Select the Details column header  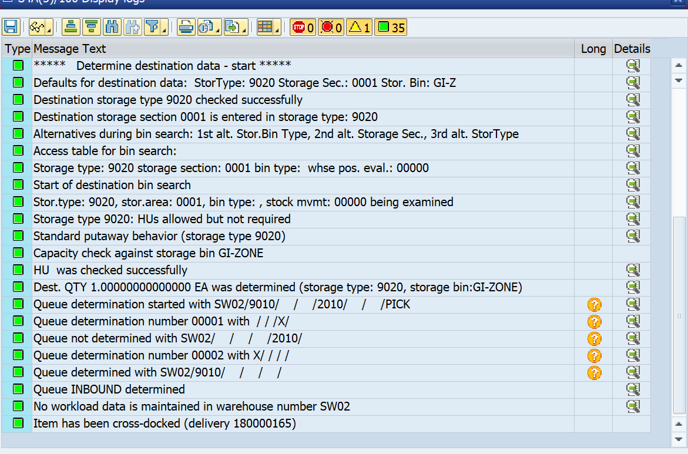click(632, 49)
